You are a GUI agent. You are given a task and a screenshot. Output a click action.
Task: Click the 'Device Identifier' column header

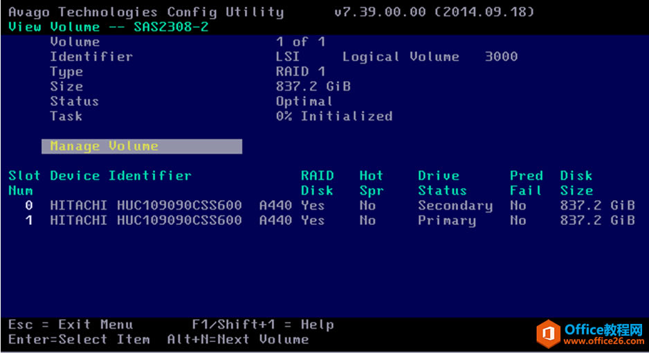coord(121,176)
